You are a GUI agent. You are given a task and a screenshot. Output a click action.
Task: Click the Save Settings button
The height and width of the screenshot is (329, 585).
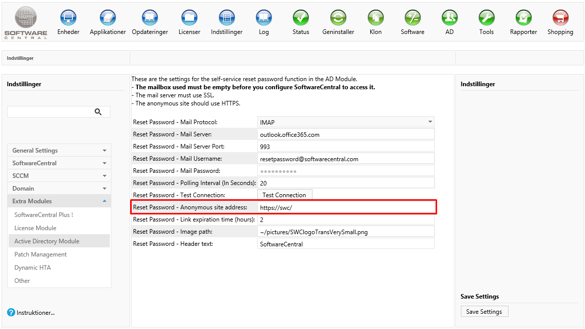(x=484, y=312)
